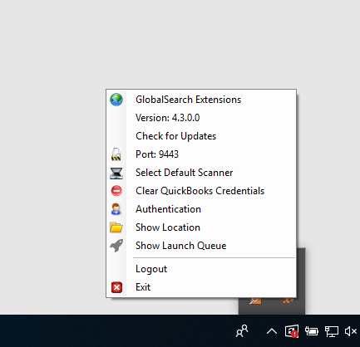Click the scanner icon in the menu
Viewport: 360px width, 347px height.
click(116, 173)
